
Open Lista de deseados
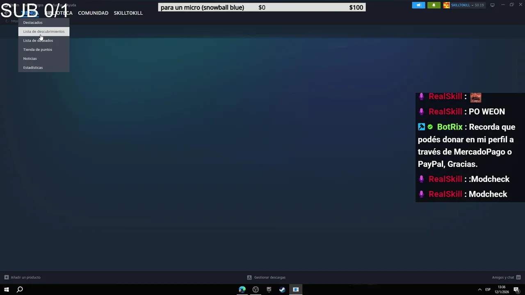[43, 41]
